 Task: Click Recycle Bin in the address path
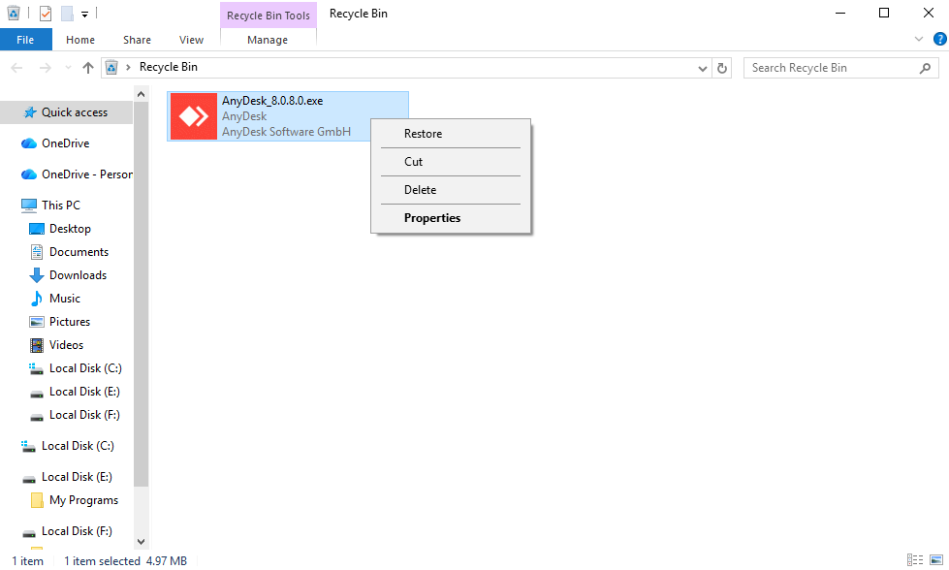169,67
